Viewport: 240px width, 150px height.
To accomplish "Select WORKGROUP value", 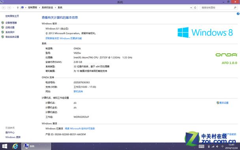I will point(81,117).
